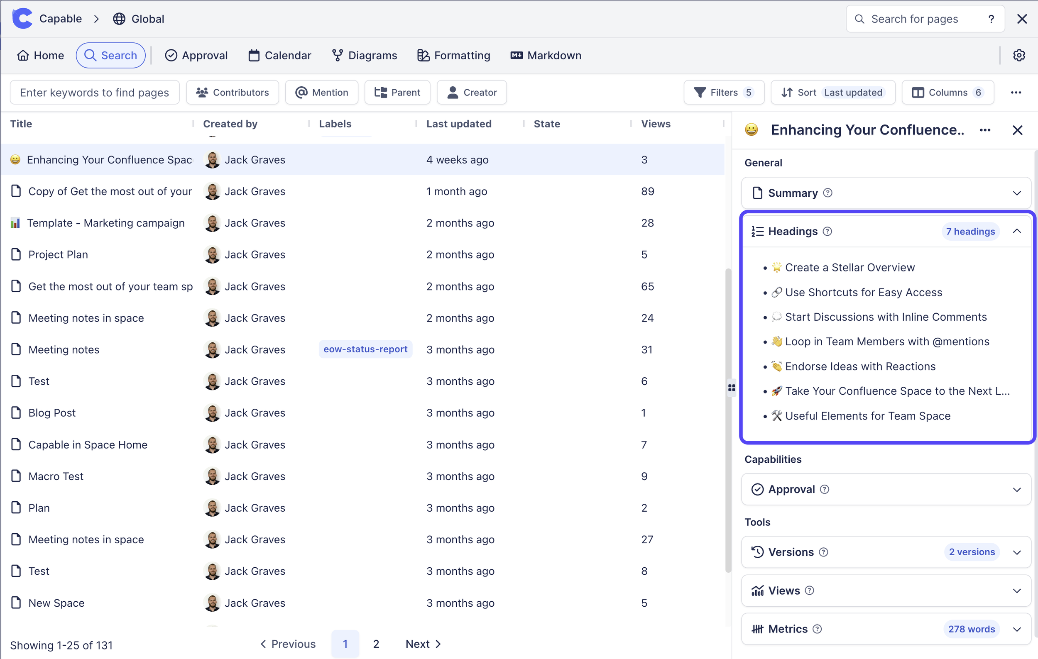Select the Capable in Space Home row
Screen dimensions: 1038x659
pyautogui.click(x=362, y=444)
